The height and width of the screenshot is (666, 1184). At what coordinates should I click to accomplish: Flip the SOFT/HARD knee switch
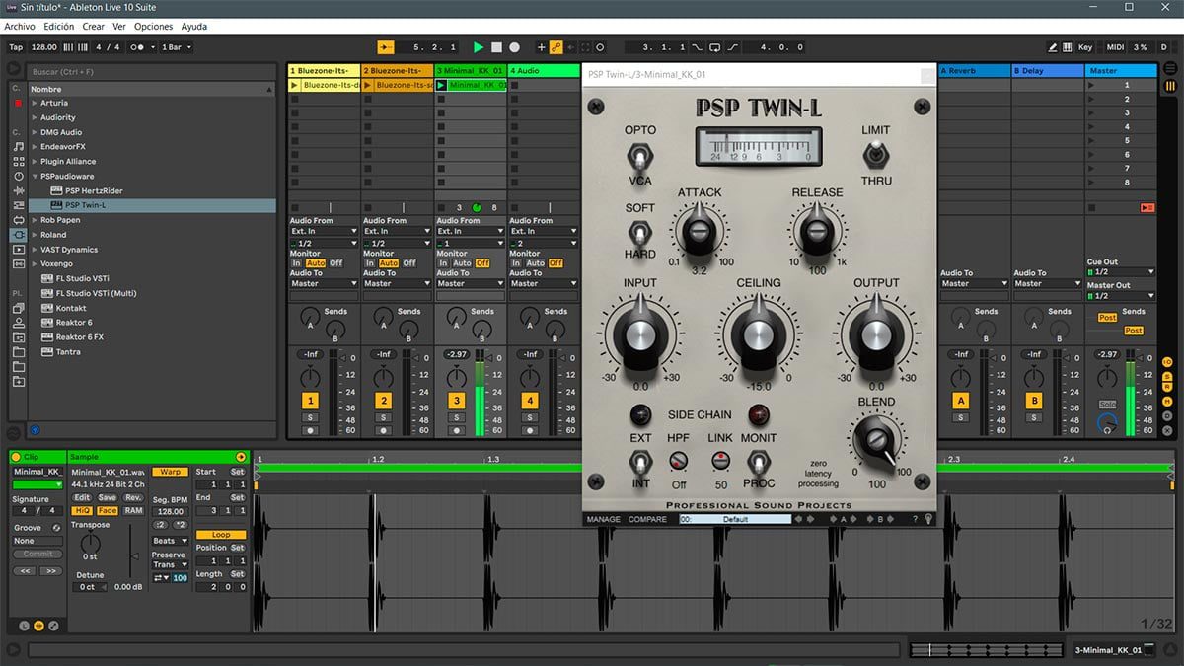(x=640, y=233)
